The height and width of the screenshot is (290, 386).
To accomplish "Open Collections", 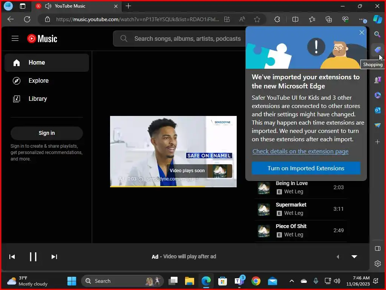I will 329,19.
